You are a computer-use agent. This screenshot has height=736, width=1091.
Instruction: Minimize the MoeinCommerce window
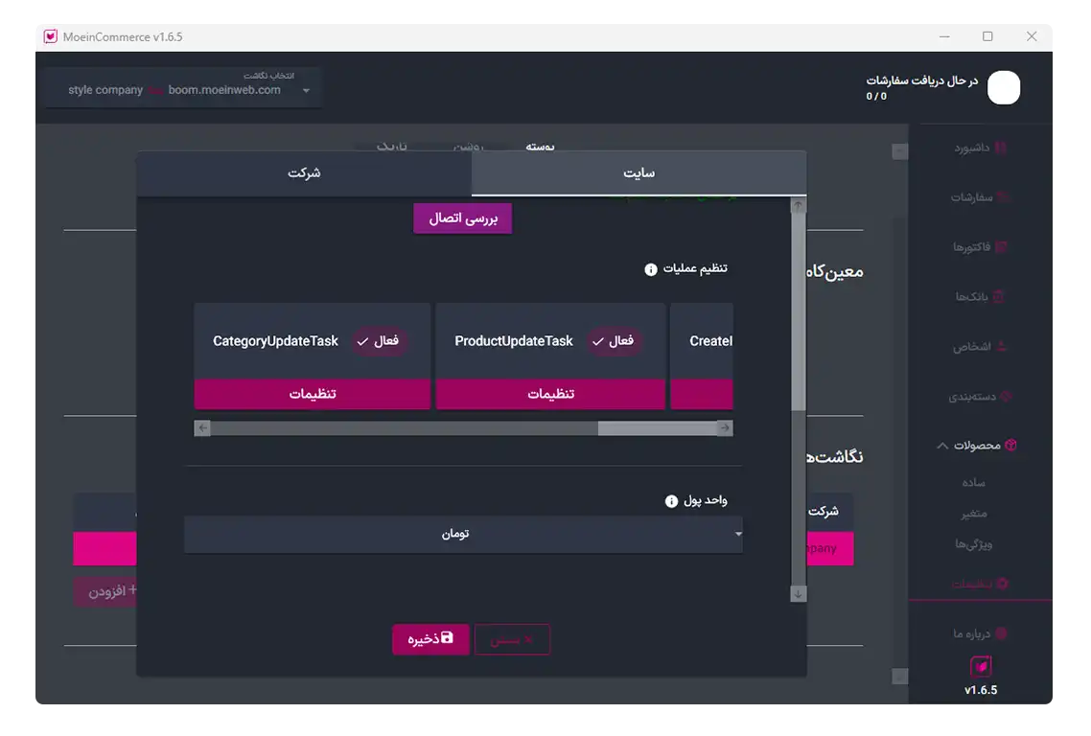(944, 36)
